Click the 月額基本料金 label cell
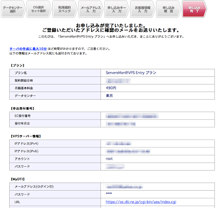Viewport: 216px width, 208px height. [55, 88]
